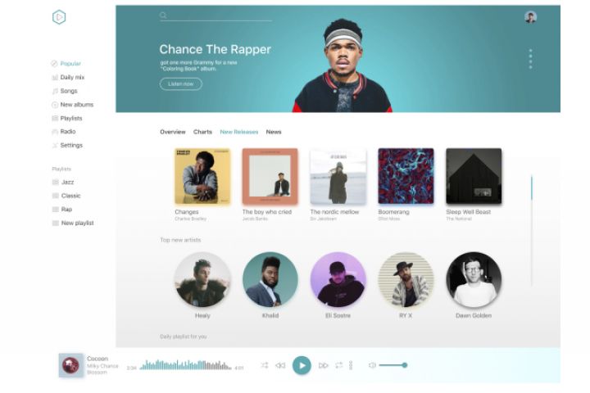Click banner carousel dots indicator

(x=530, y=59)
